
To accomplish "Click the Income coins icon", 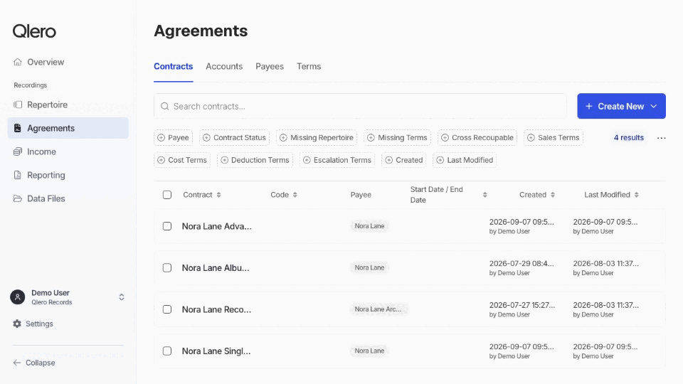I will (17, 151).
